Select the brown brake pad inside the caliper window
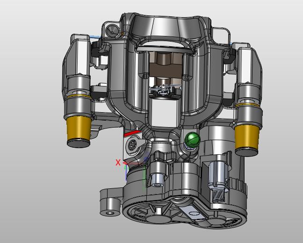This screenshot has width=303, height=243. click(166, 71)
